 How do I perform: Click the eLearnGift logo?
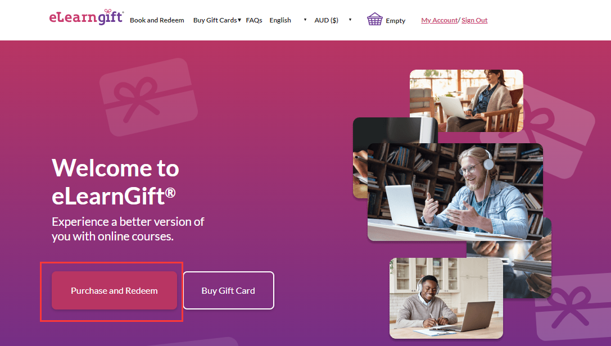coord(86,17)
